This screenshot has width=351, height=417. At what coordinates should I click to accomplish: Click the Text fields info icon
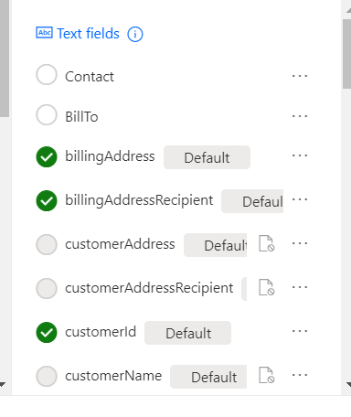[135, 34]
